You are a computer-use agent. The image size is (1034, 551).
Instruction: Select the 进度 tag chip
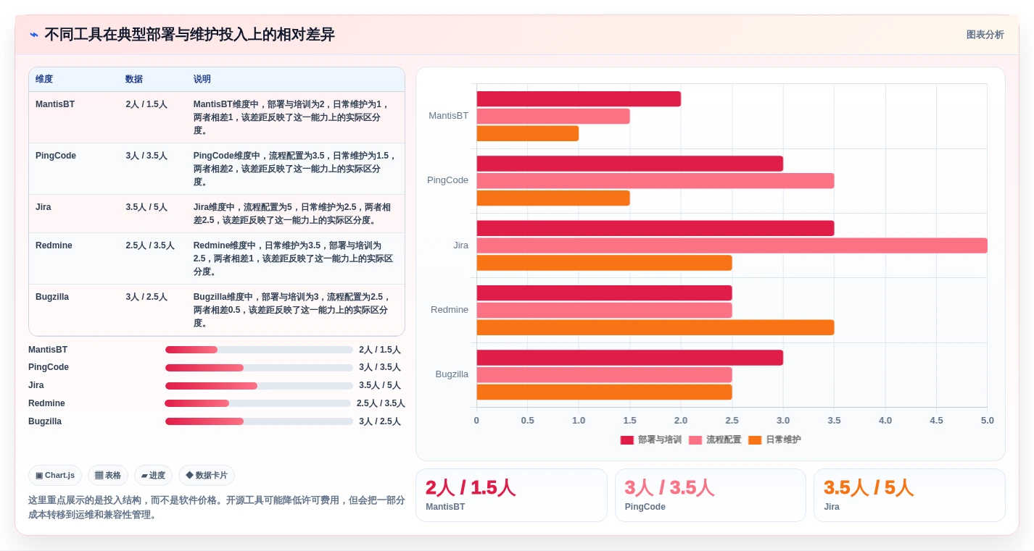click(x=153, y=476)
